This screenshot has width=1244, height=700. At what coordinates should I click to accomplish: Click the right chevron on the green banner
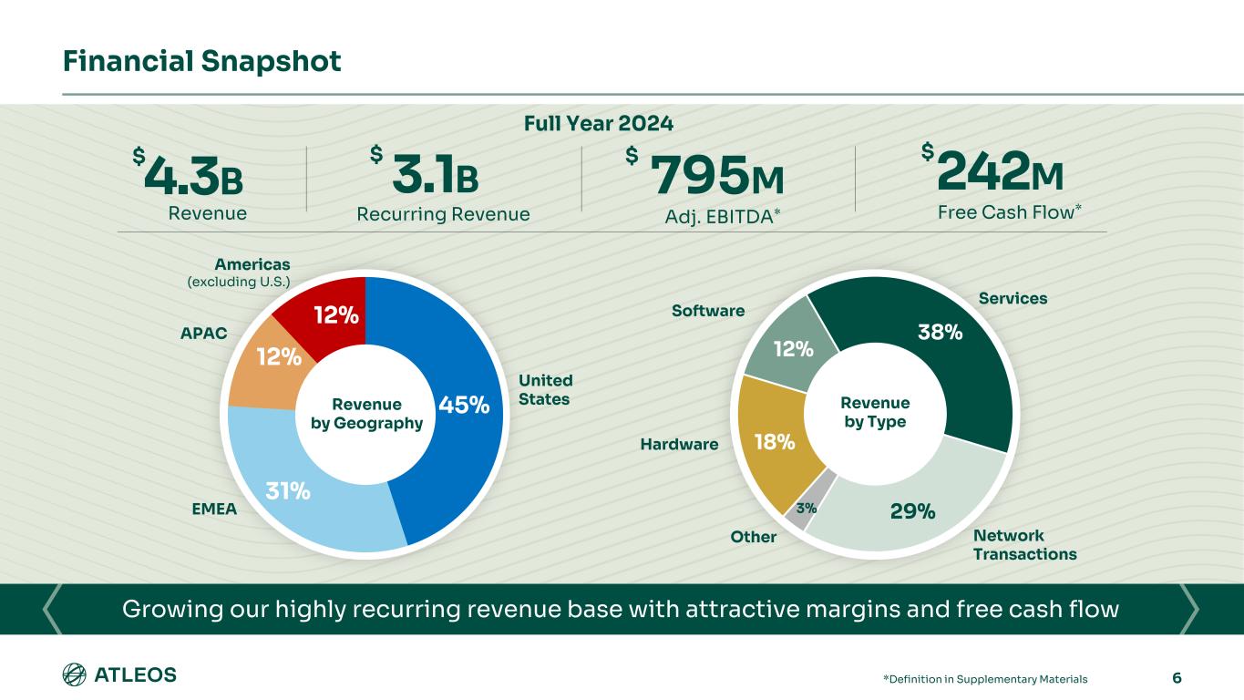pos(1188,609)
